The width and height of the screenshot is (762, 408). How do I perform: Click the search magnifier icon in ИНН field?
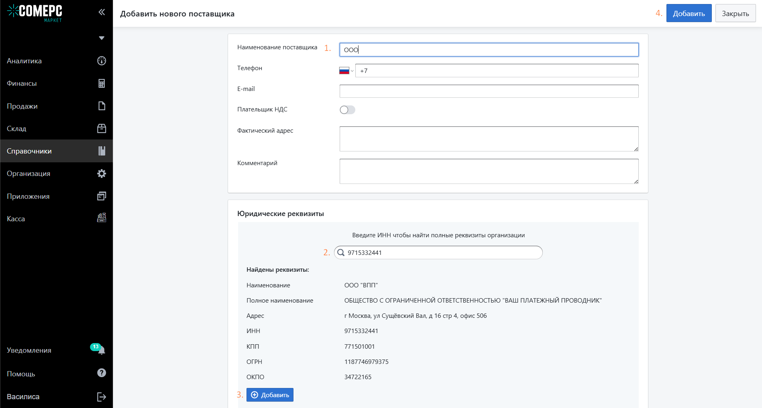[341, 252]
